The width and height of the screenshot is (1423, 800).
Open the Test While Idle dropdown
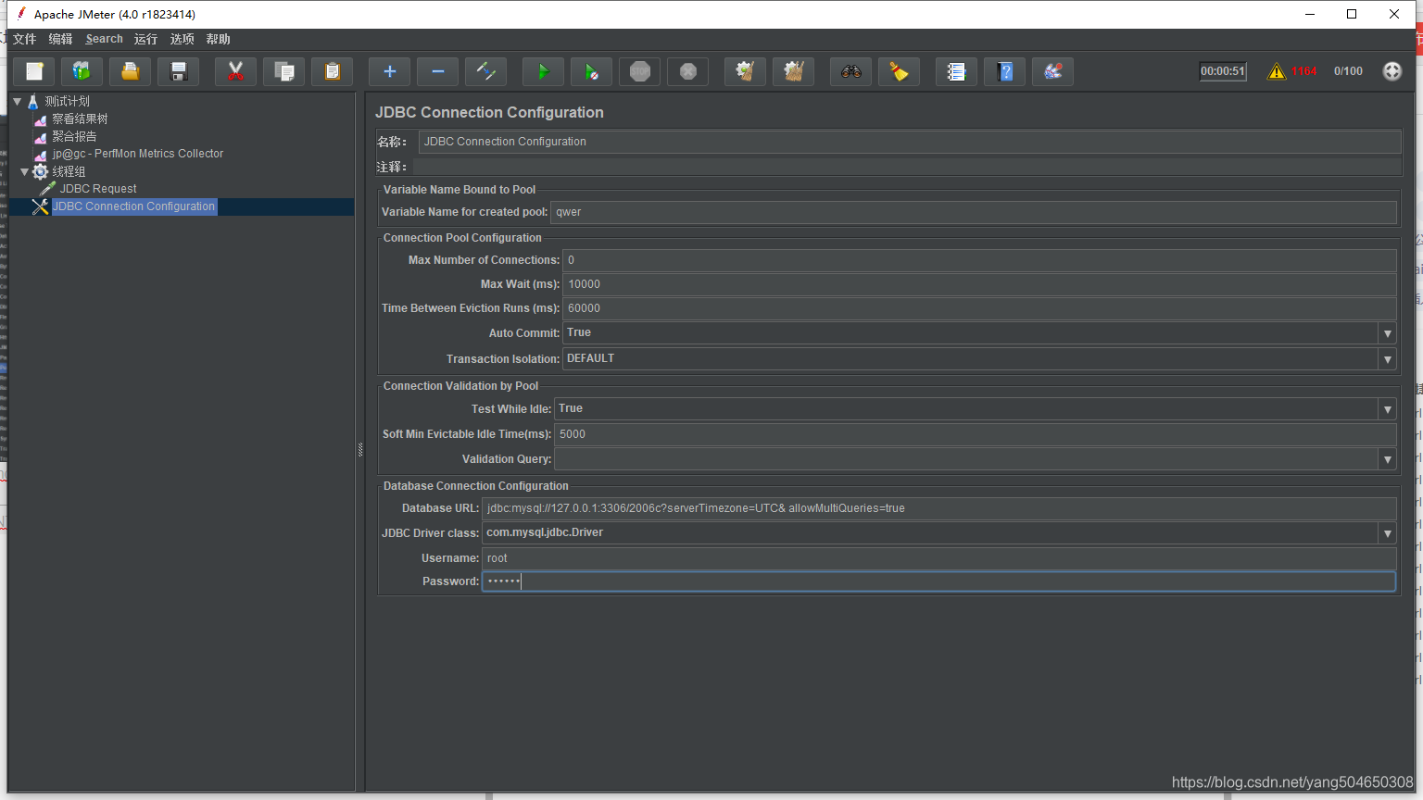click(1387, 409)
